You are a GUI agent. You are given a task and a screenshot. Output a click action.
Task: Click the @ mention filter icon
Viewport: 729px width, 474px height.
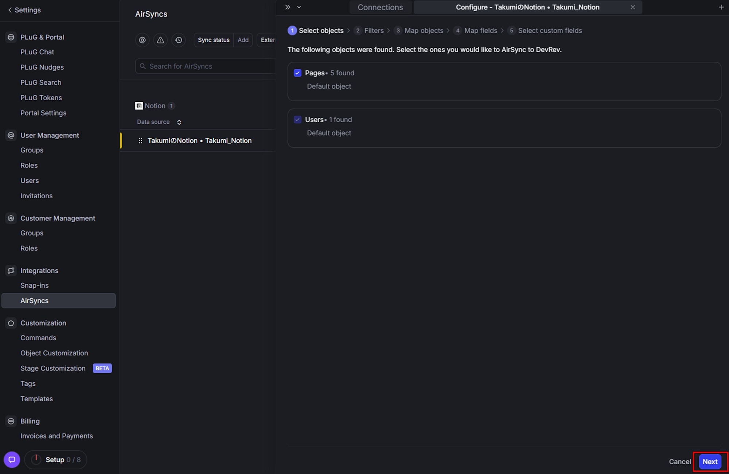[x=142, y=40]
